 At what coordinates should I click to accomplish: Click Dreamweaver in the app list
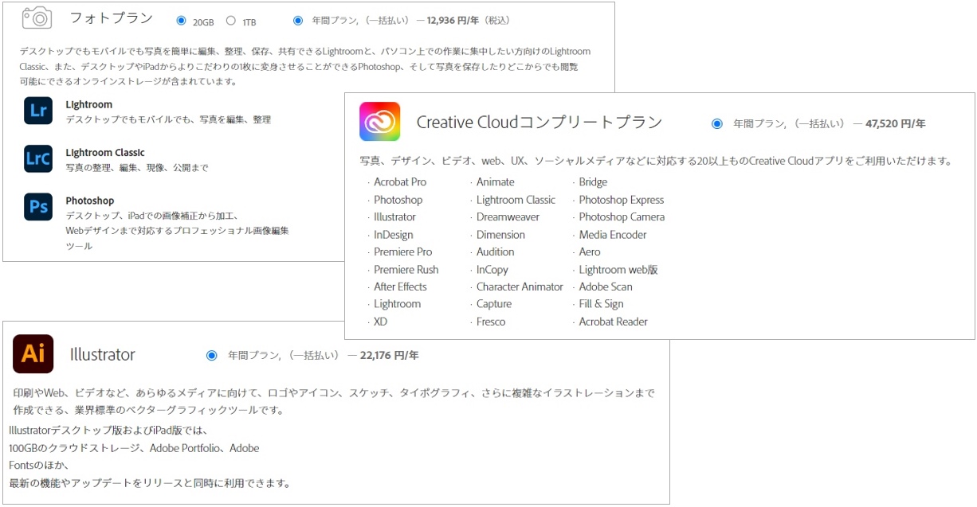pyautogui.click(x=508, y=216)
